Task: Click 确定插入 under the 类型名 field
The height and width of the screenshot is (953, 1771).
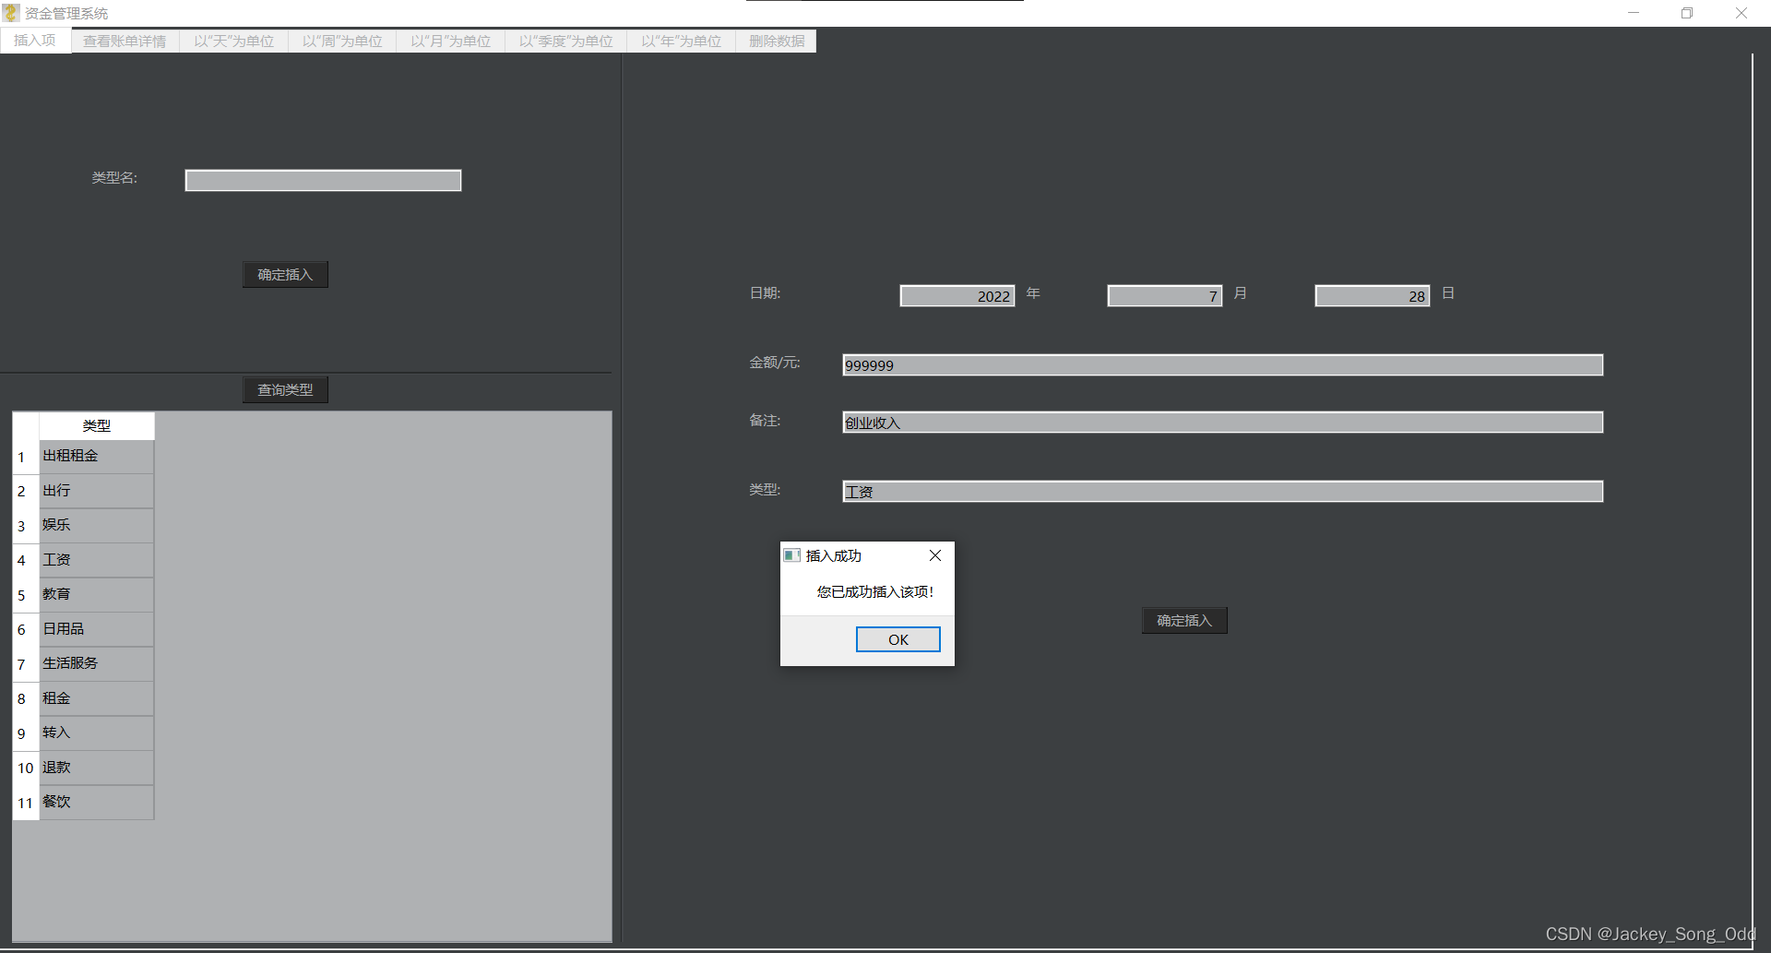Action: (x=285, y=275)
